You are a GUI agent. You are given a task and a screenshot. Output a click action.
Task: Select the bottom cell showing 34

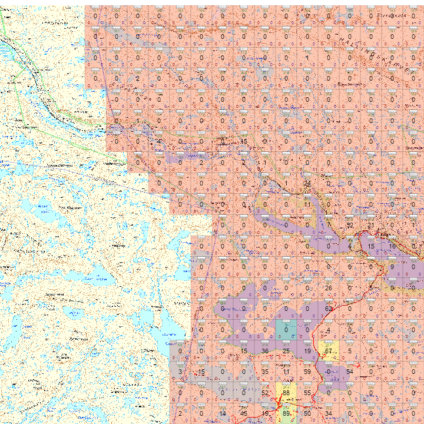coord(329,413)
